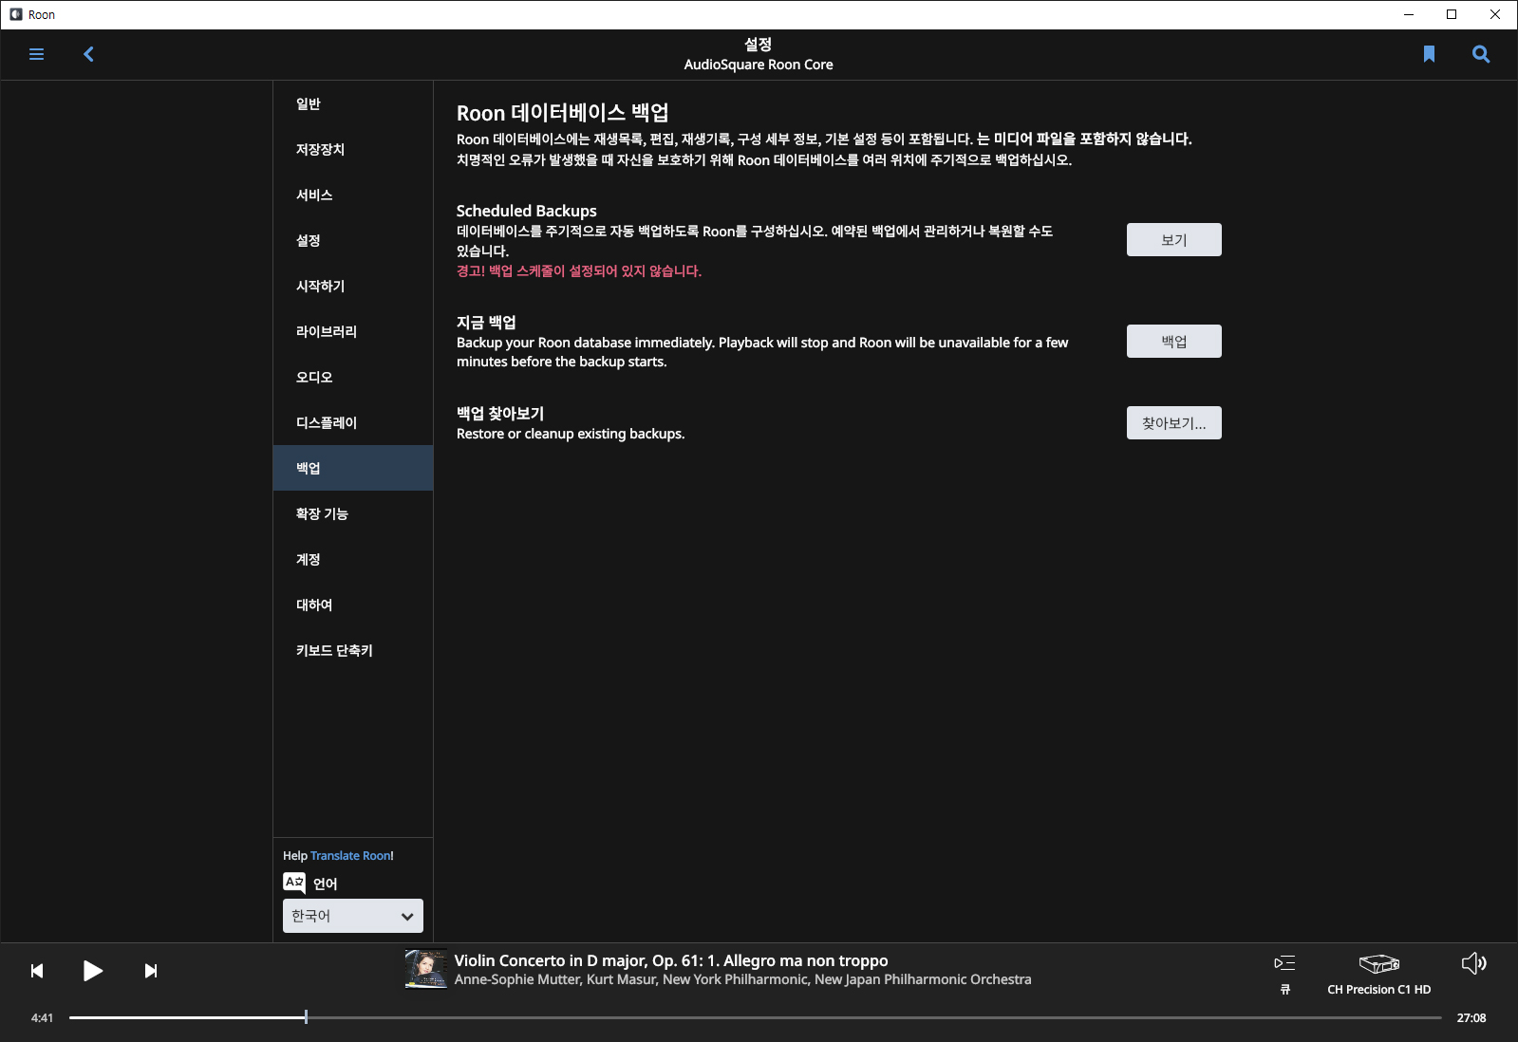This screenshot has width=1518, height=1042.
Task: Open search with the magnifier icon
Action: [x=1480, y=54]
